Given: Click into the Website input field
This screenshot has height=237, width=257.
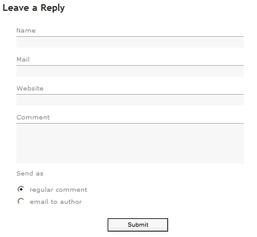Looking at the screenshot, I should click(x=130, y=100).
